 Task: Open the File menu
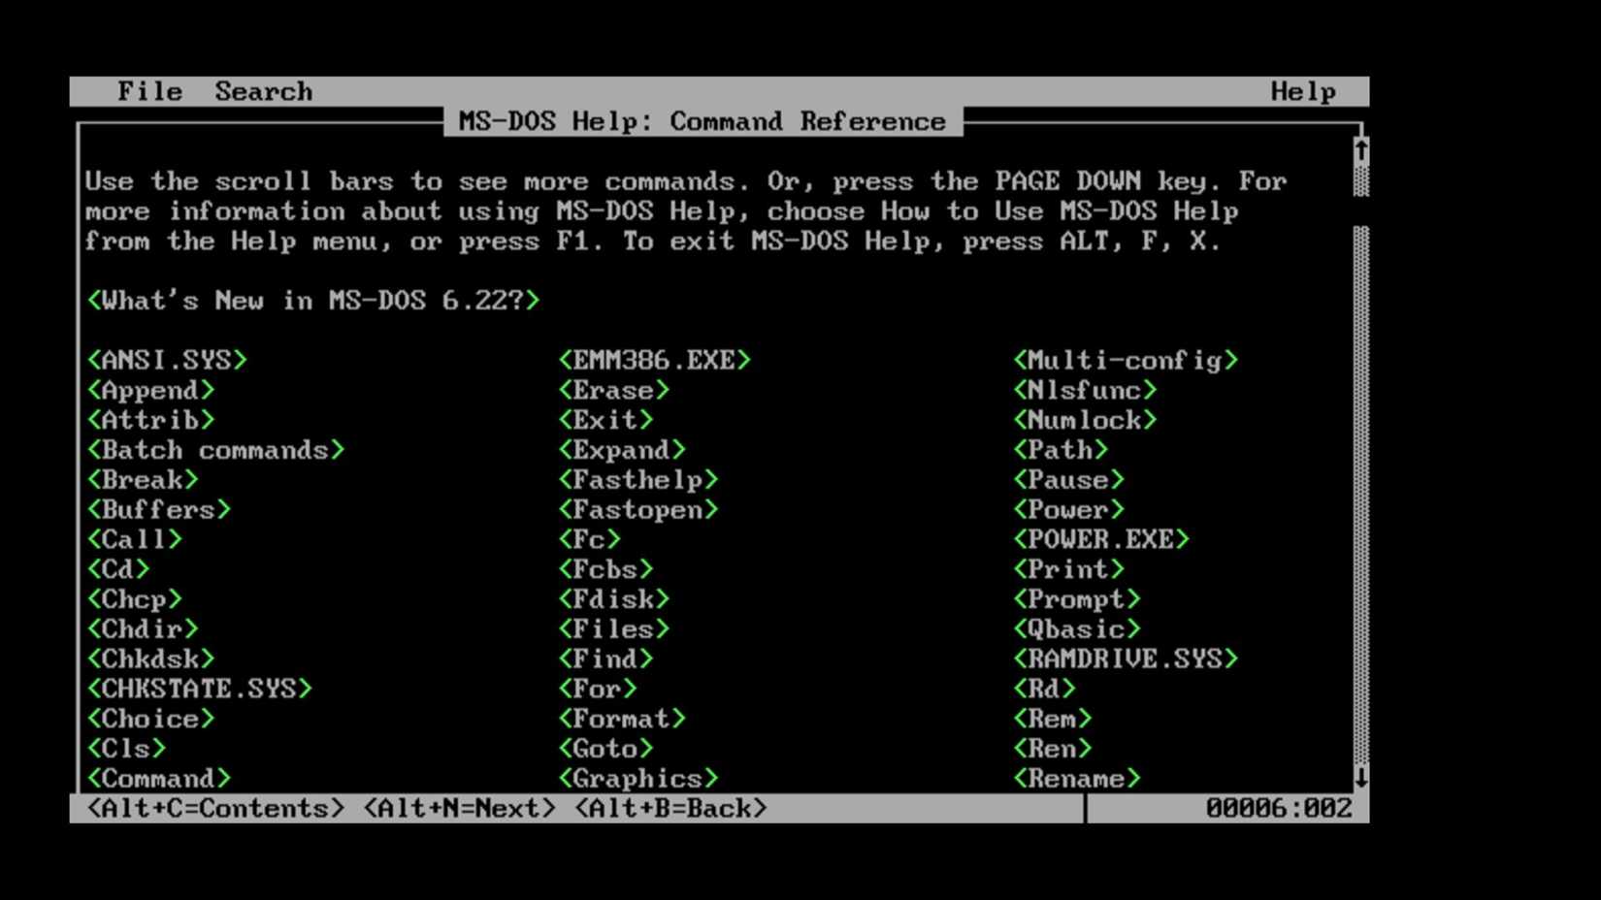click(149, 90)
